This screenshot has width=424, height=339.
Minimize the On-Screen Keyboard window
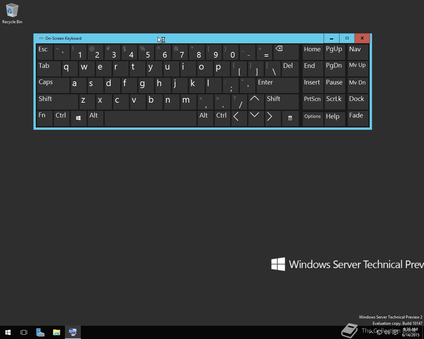coord(331,38)
